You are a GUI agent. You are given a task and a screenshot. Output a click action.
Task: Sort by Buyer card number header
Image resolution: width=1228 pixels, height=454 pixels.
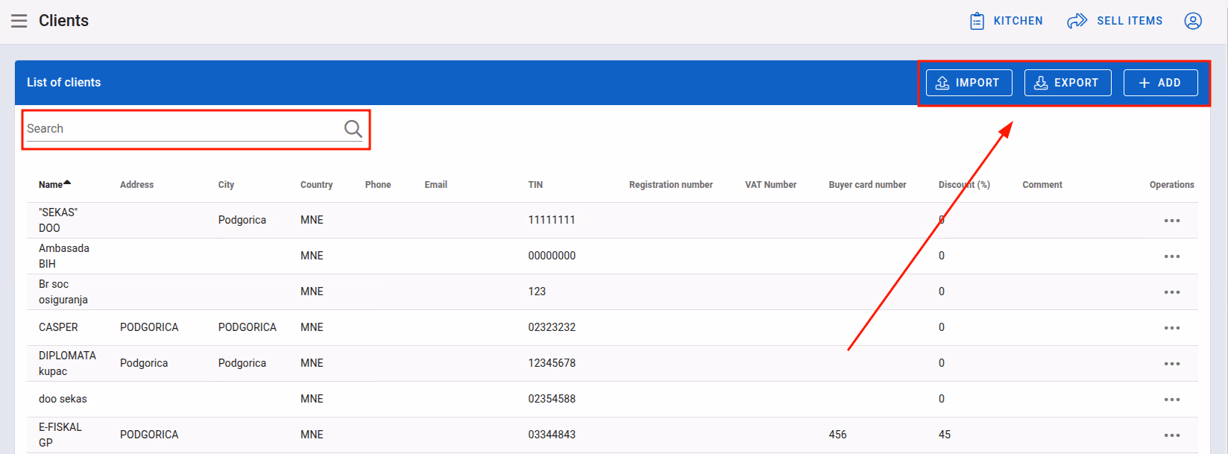867,184
